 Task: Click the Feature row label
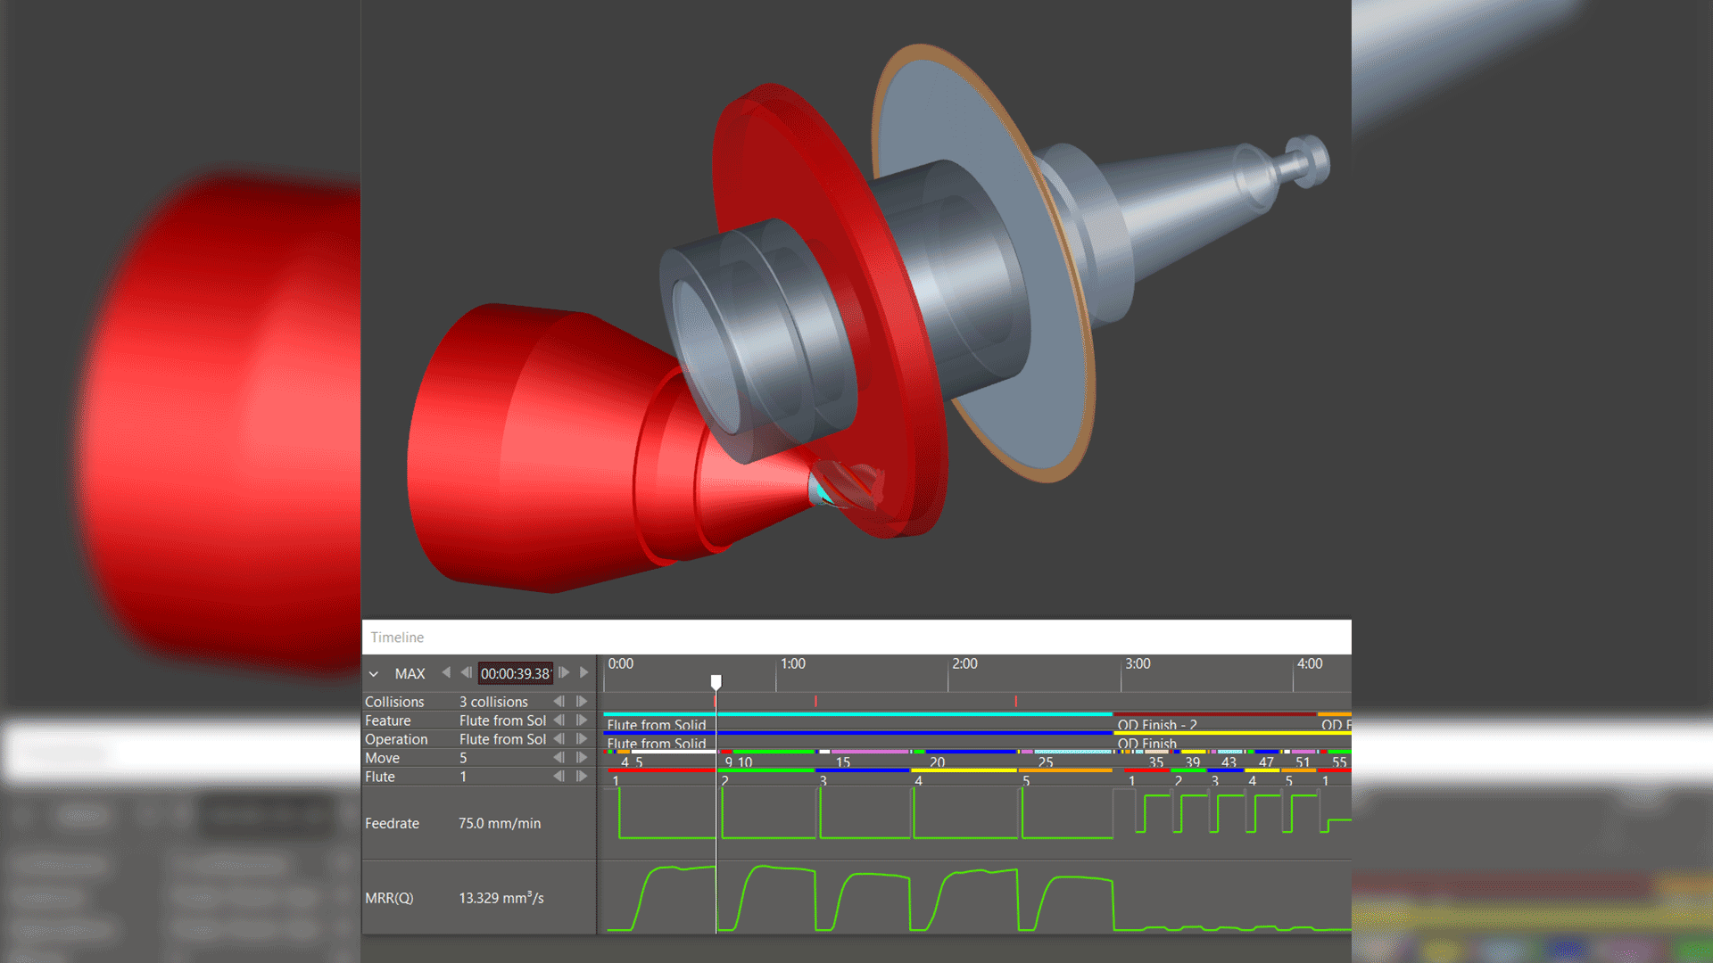point(388,720)
